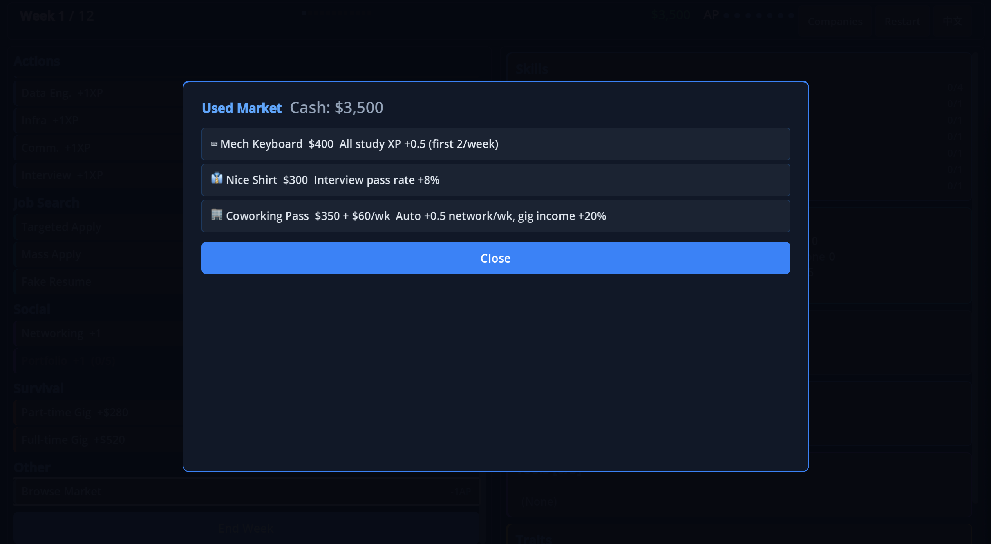The height and width of the screenshot is (544, 991).
Task: Purchase the Nice Shirt item
Action: tap(495, 180)
